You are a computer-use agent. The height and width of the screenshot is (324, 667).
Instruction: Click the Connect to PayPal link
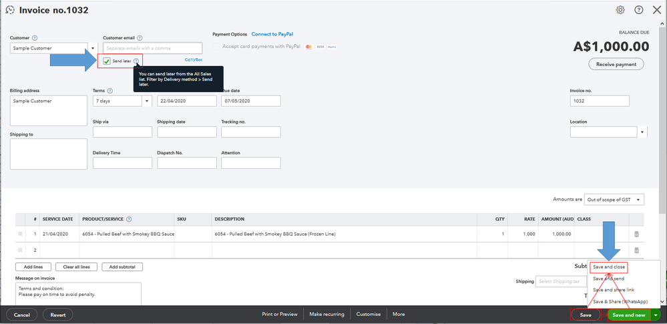pos(272,34)
